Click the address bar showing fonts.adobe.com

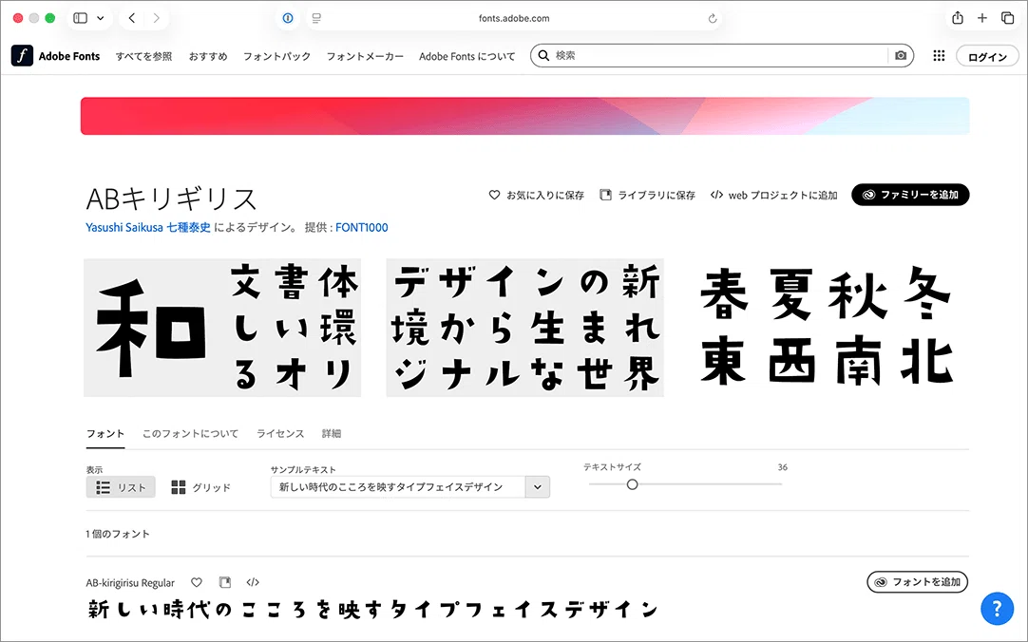(514, 18)
